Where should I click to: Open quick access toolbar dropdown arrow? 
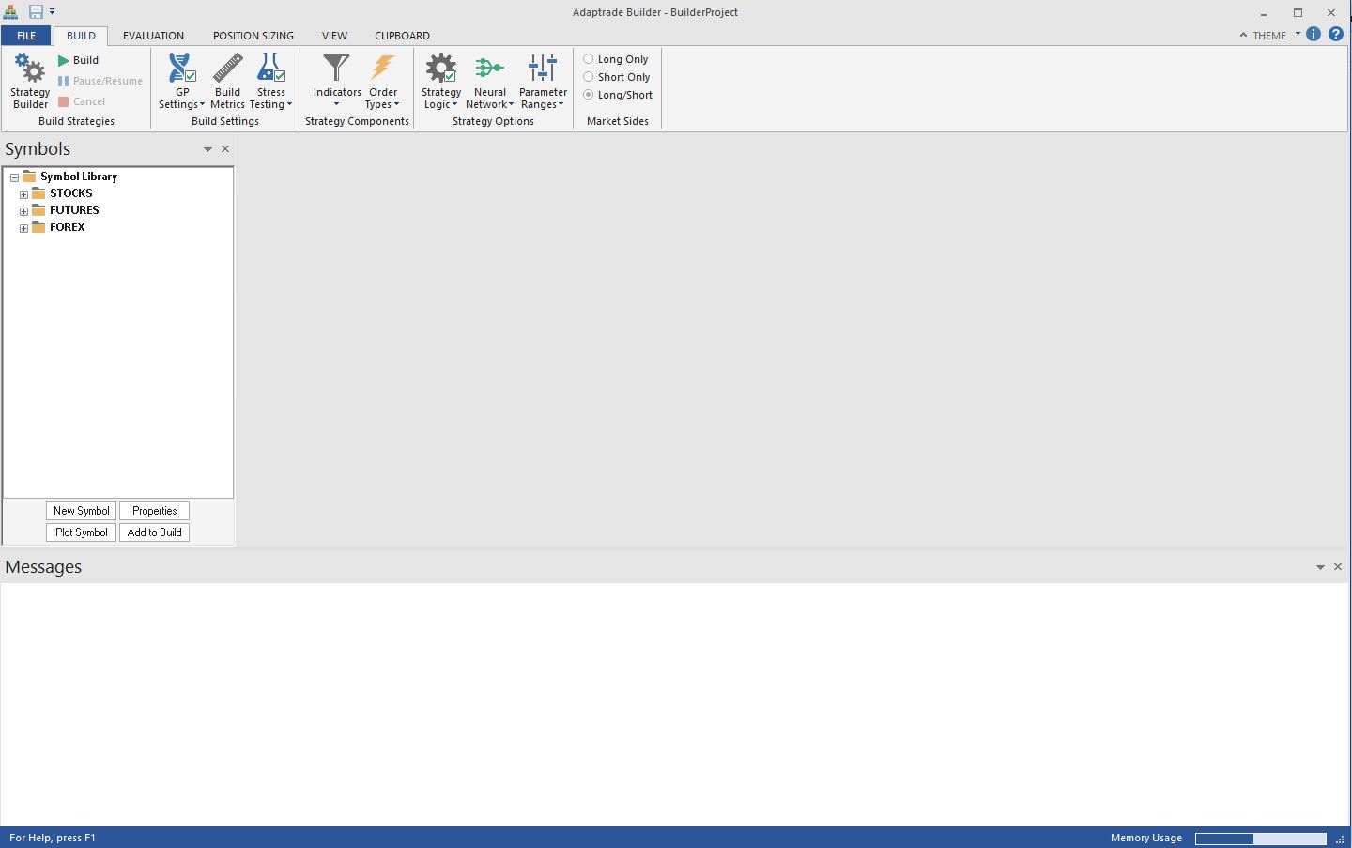tap(52, 12)
